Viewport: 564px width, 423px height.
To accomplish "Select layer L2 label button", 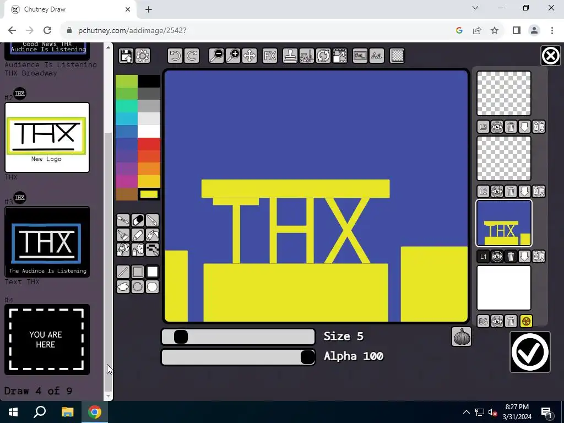I will coord(483,191).
